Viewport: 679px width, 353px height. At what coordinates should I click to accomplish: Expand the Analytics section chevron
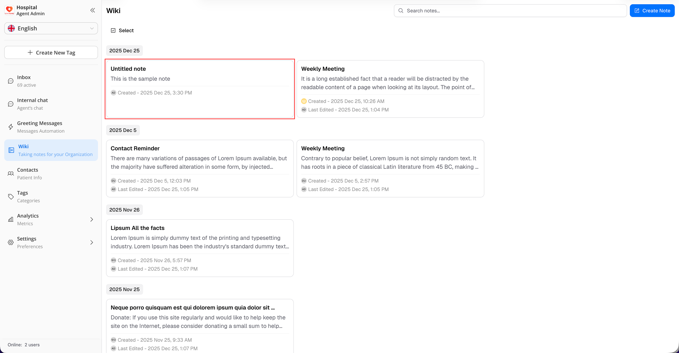pyautogui.click(x=92, y=219)
